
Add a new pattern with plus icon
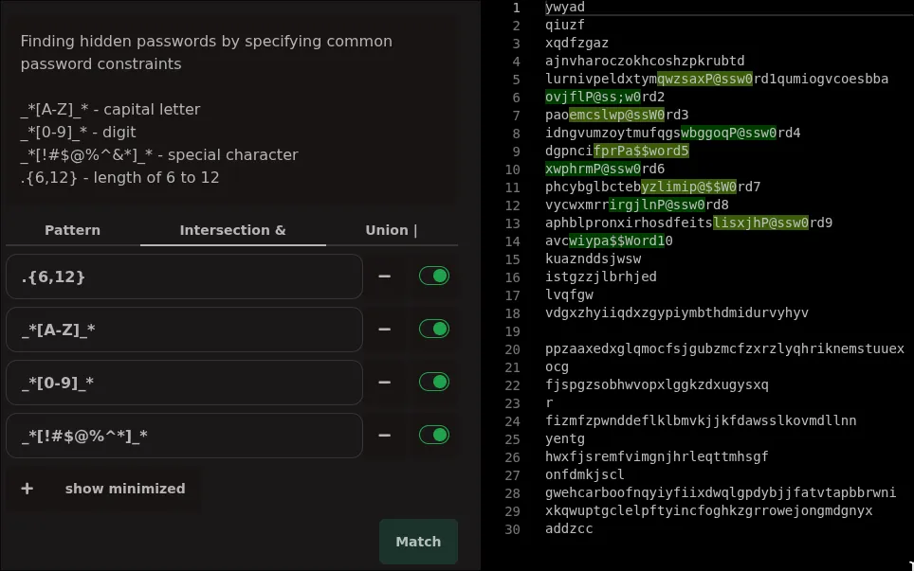(27, 489)
